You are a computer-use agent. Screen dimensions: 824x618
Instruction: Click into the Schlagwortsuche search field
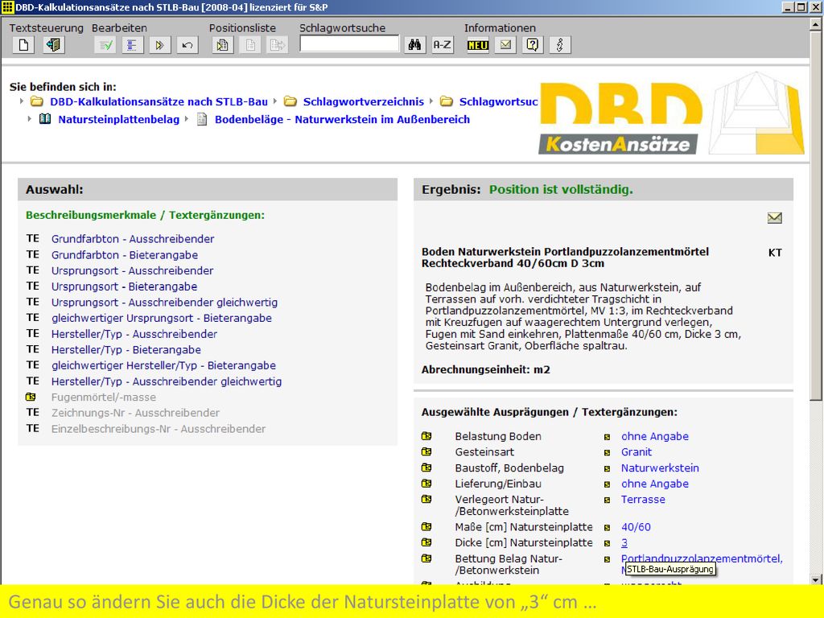click(x=349, y=44)
